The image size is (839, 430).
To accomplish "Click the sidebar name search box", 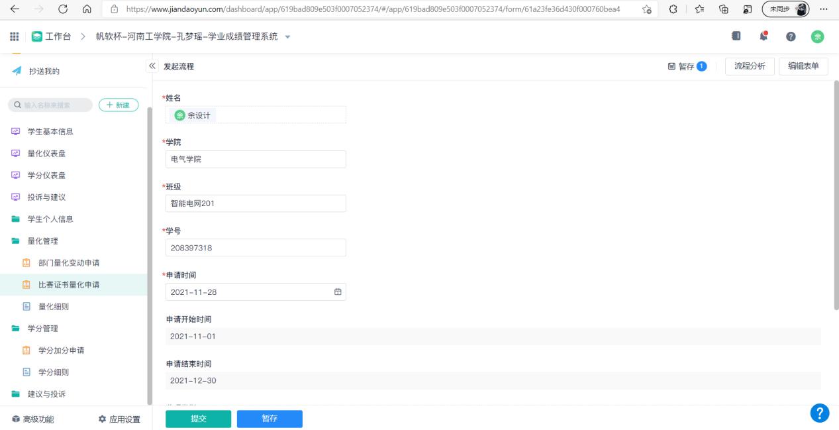I will click(50, 105).
